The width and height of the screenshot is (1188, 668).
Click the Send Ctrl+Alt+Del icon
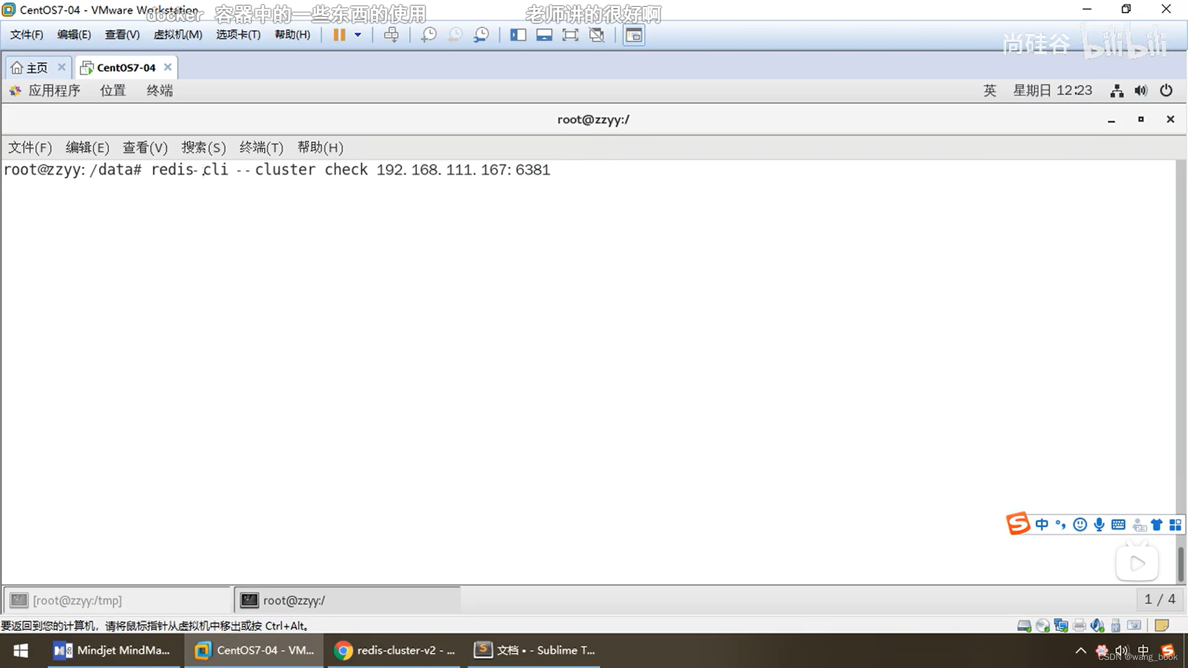coord(391,35)
